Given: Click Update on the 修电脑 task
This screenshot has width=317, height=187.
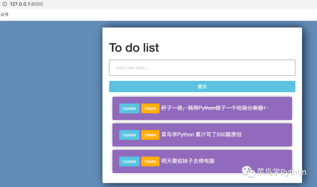Looking at the screenshot, I should 129,161.
